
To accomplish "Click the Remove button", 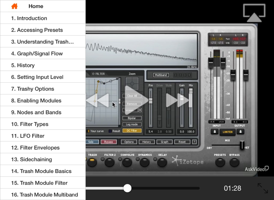I will pos(132,104).
